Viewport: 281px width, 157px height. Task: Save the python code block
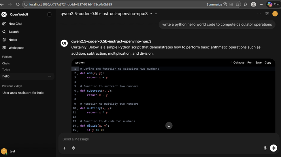[x=259, y=62]
